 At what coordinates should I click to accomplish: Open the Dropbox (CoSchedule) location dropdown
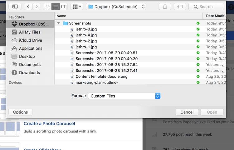point(116,7)
